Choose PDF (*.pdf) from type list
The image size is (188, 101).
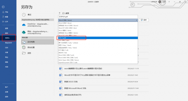[98, 38]
